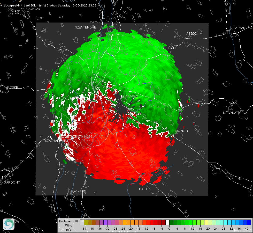The height and width of the screenshot is (233, 253).
Task: Click the HATVAN city label
Action: click(x=239, y=28)
